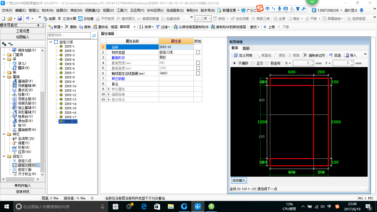Tick 附加 checkbox for 构件类型 row
The width and height of the screenshot is (377, 212).
[198, 52]
